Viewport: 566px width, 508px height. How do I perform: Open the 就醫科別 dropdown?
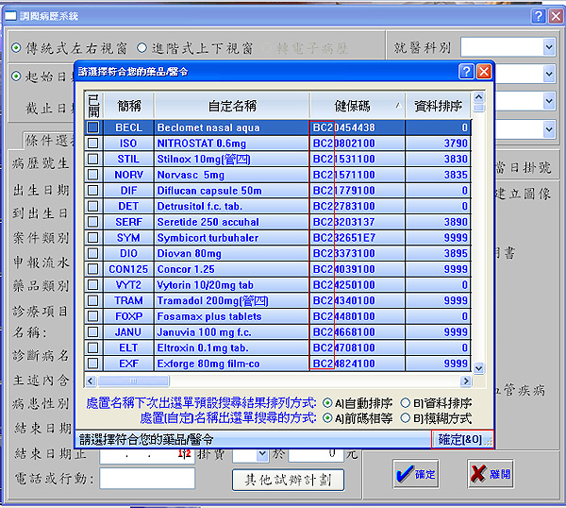(x=548, y=46)
